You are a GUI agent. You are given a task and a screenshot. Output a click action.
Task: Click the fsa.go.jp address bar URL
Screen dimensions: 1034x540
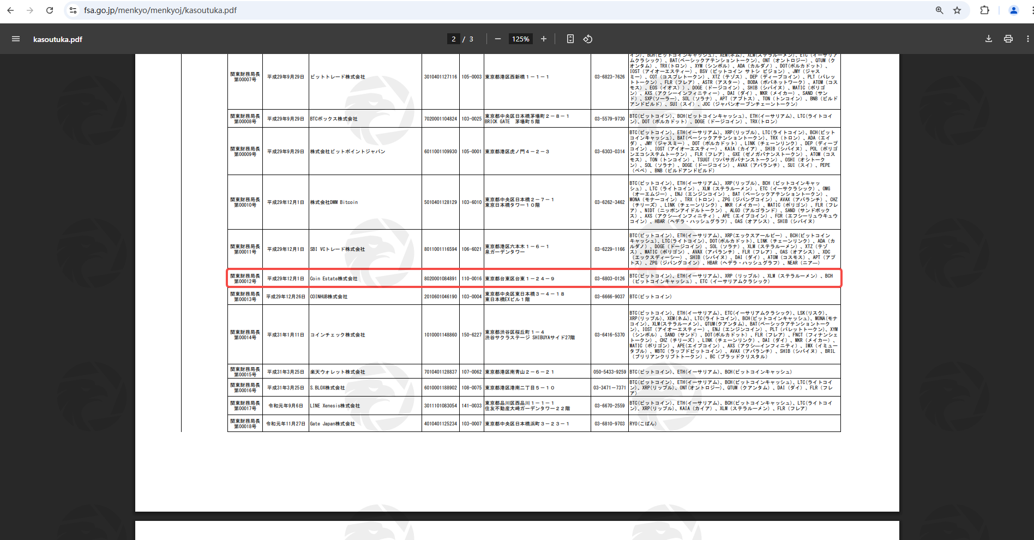160,10
